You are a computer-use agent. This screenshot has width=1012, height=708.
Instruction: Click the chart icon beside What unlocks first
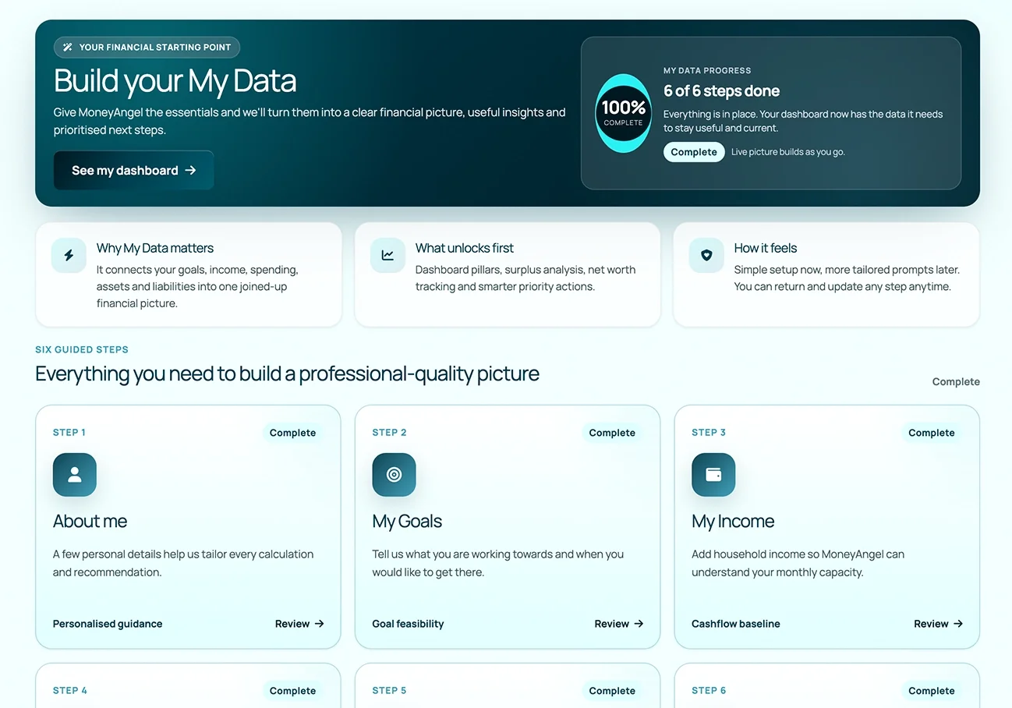387,255
